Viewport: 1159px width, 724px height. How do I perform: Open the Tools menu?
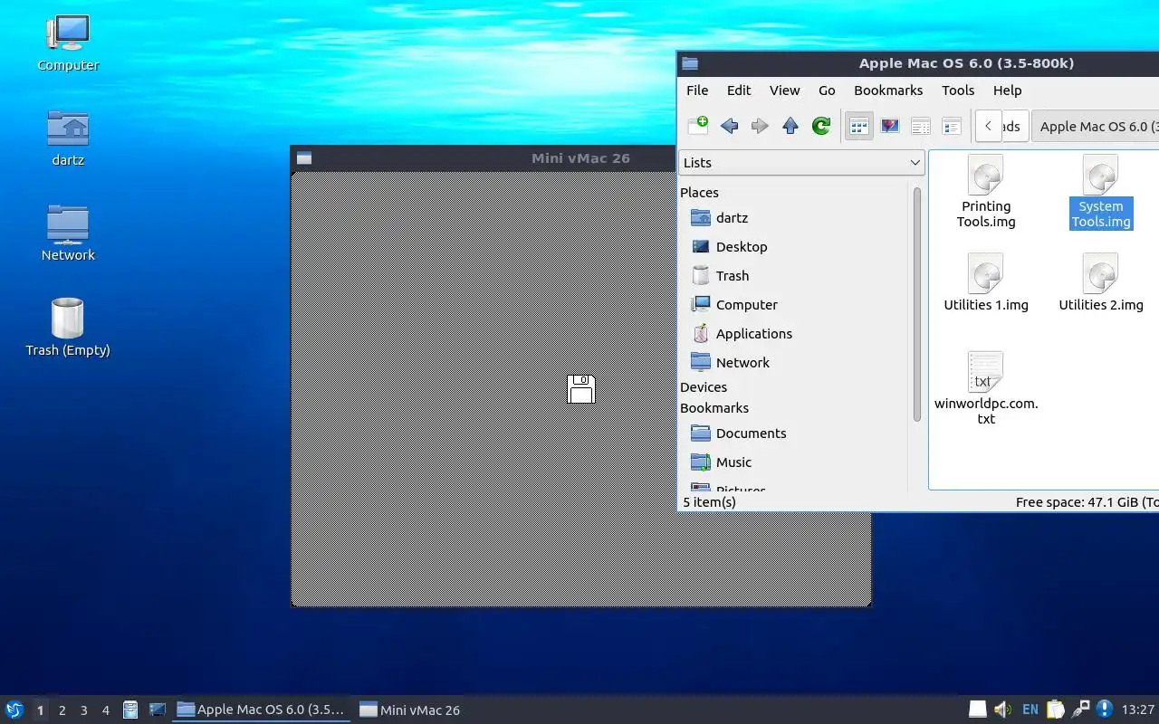958,90
